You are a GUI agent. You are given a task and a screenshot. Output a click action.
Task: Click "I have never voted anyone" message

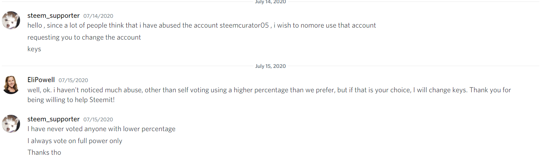(101, 129)
